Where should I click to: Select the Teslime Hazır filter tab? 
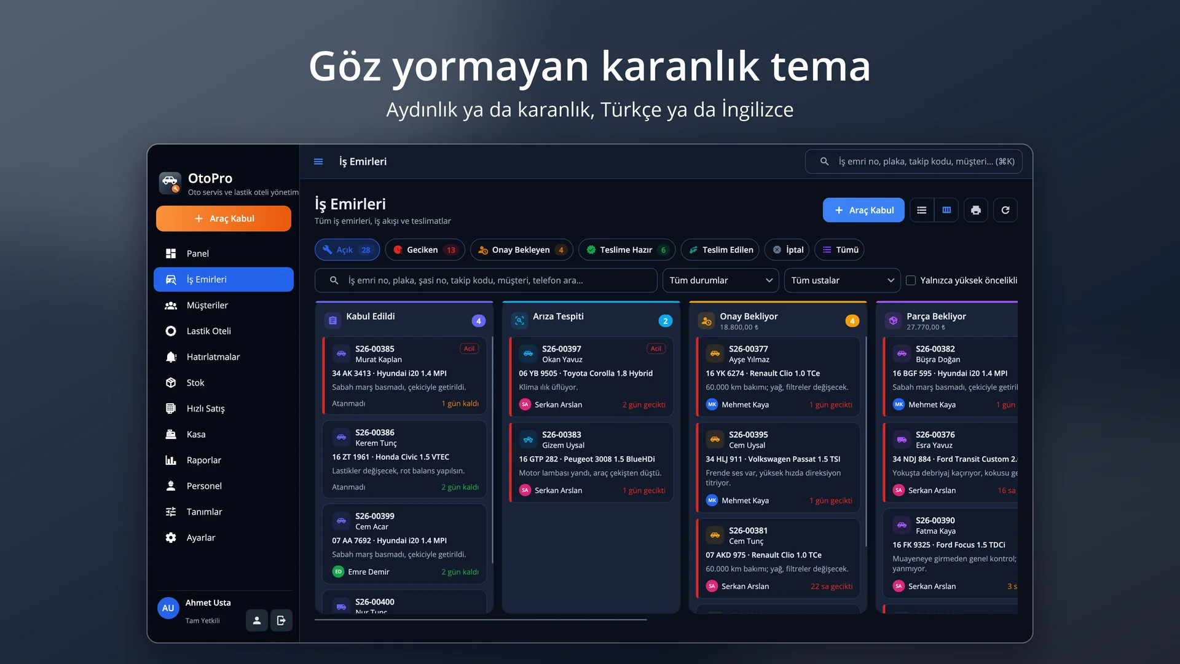tap(627, 250)
